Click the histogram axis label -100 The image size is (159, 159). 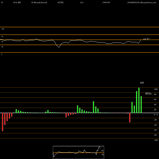tap(156, 140)
